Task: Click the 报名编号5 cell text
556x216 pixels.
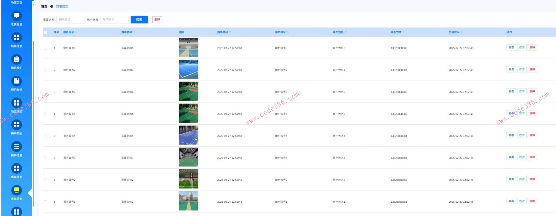Action: 69,114
